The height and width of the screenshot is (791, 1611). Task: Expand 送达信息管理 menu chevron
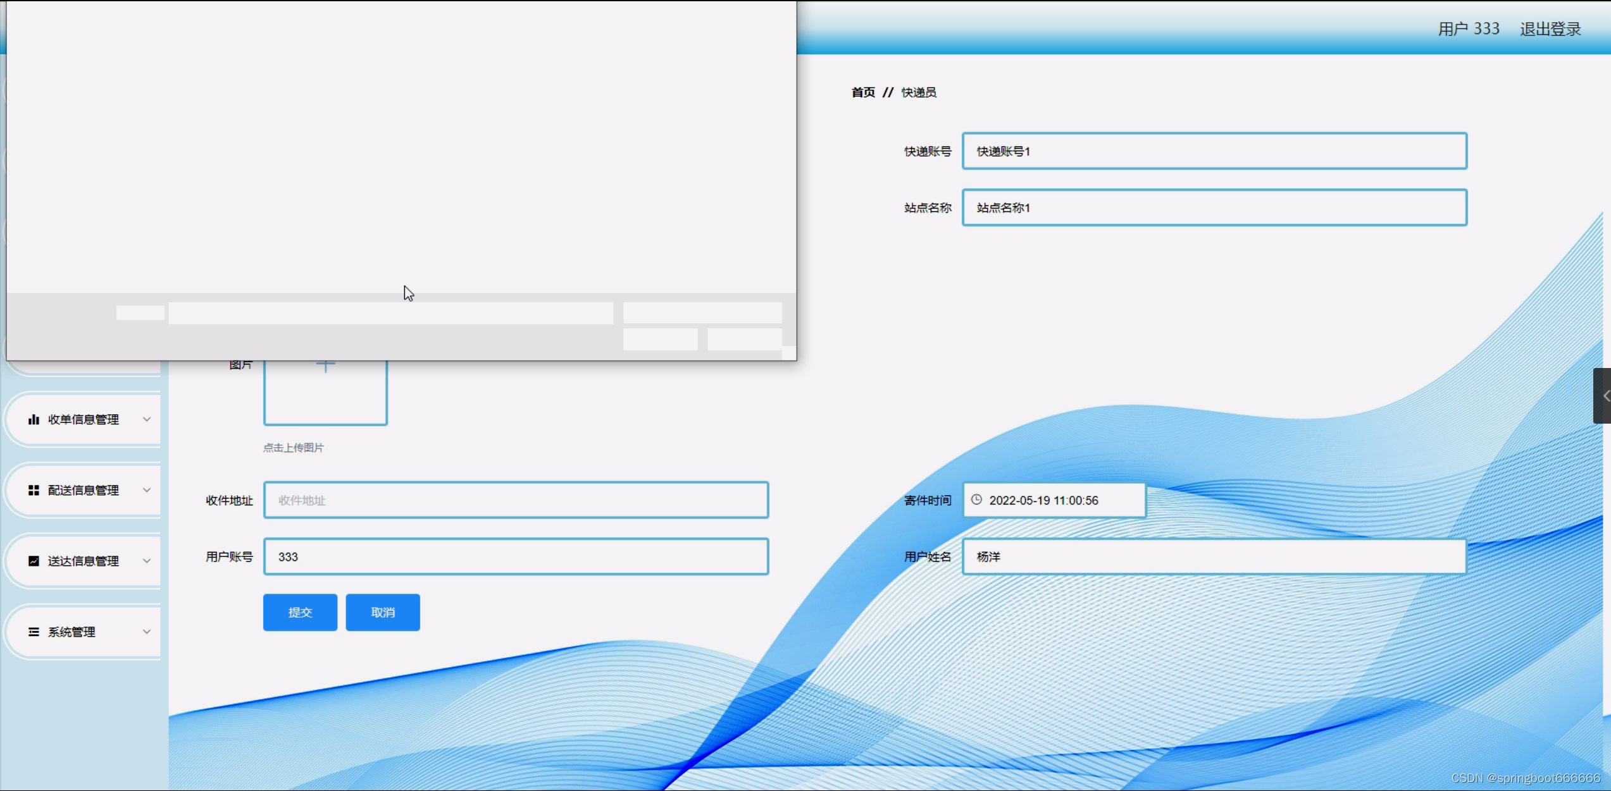click(x=147, y=561)
